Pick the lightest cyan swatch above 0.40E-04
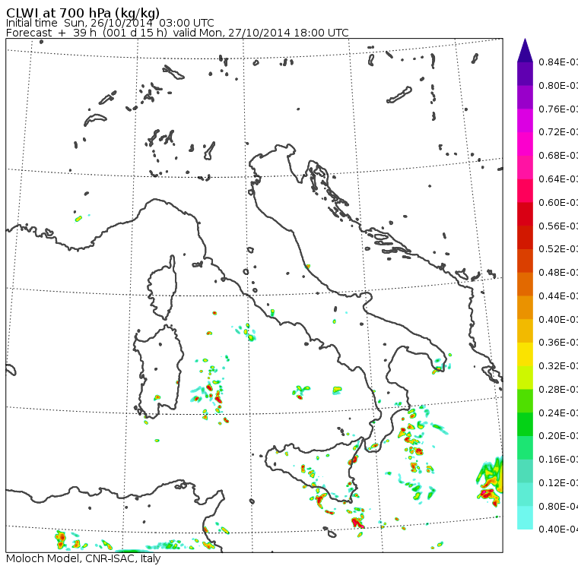Viewport: 578px width, 569px height. pos(525,518)
